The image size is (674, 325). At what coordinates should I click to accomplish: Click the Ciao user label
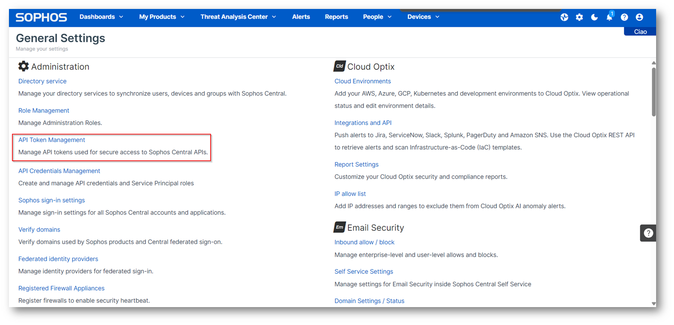click(640, 32)
